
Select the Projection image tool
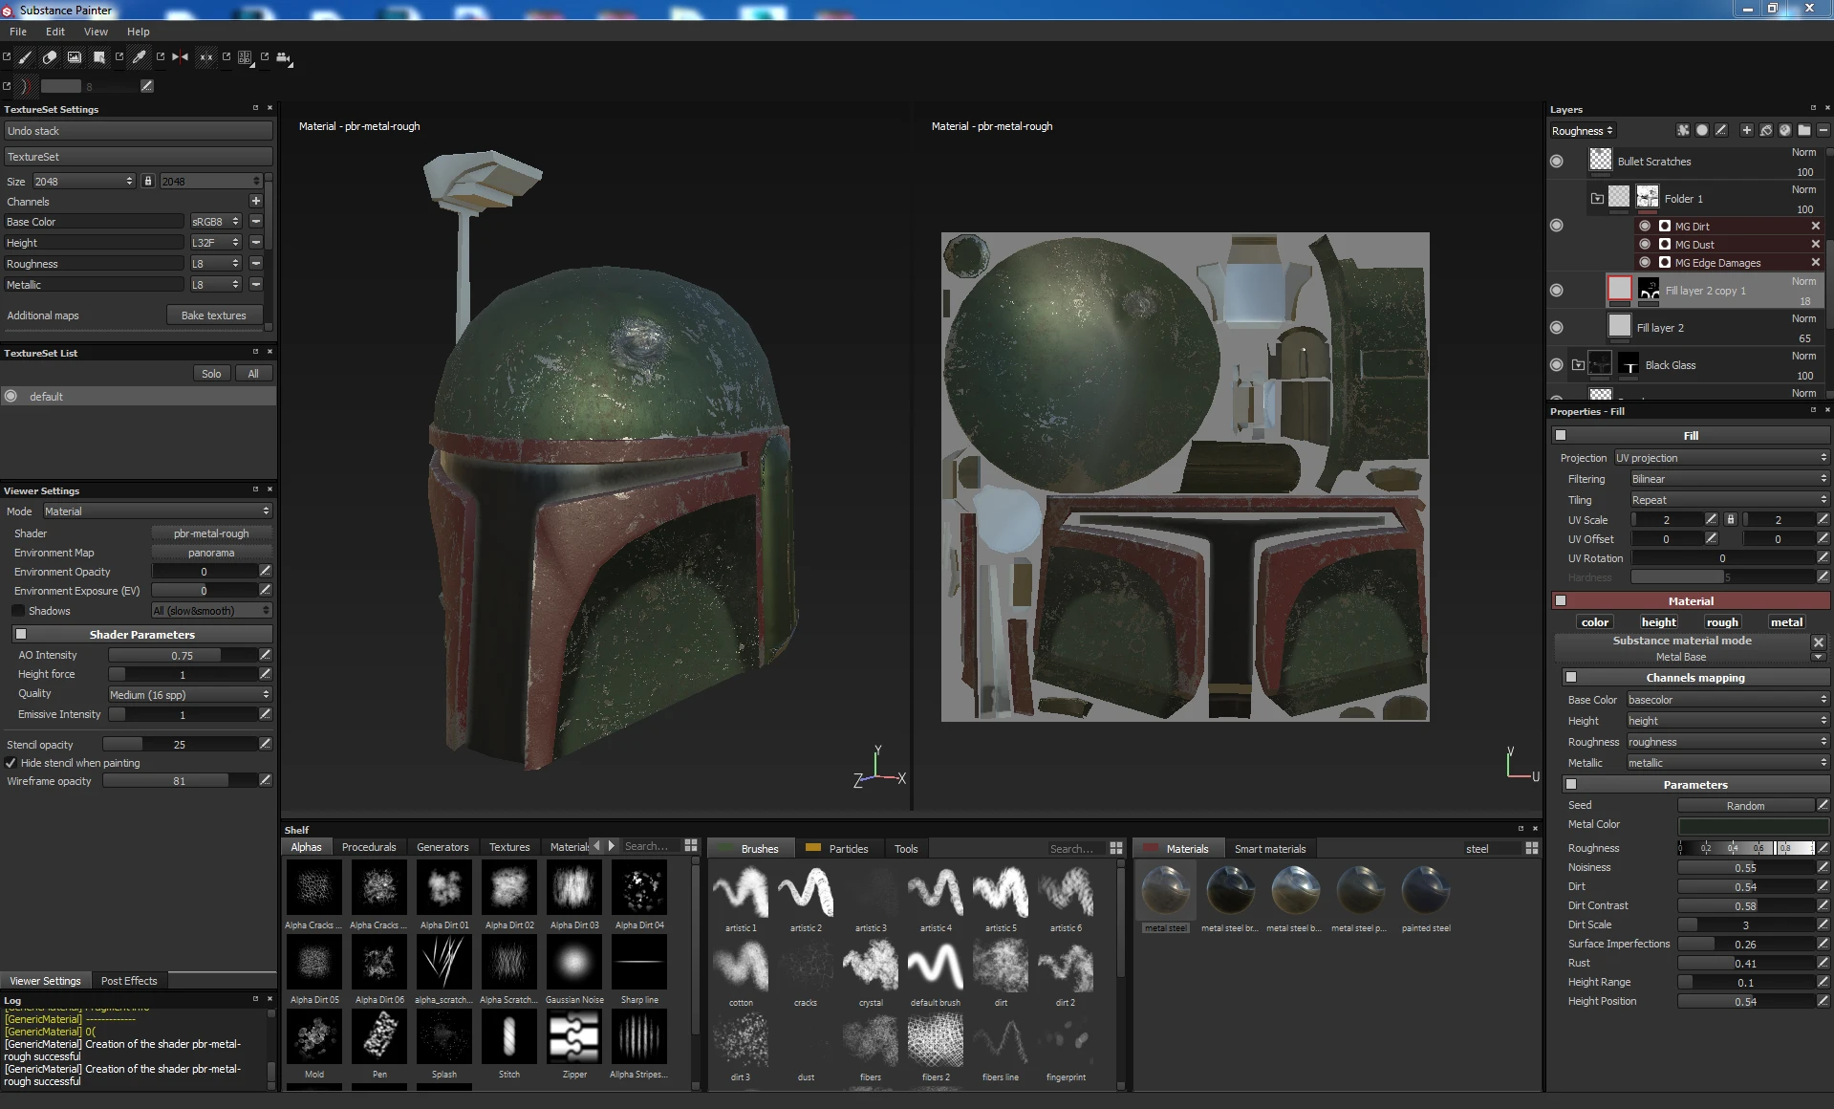[75, 57]
